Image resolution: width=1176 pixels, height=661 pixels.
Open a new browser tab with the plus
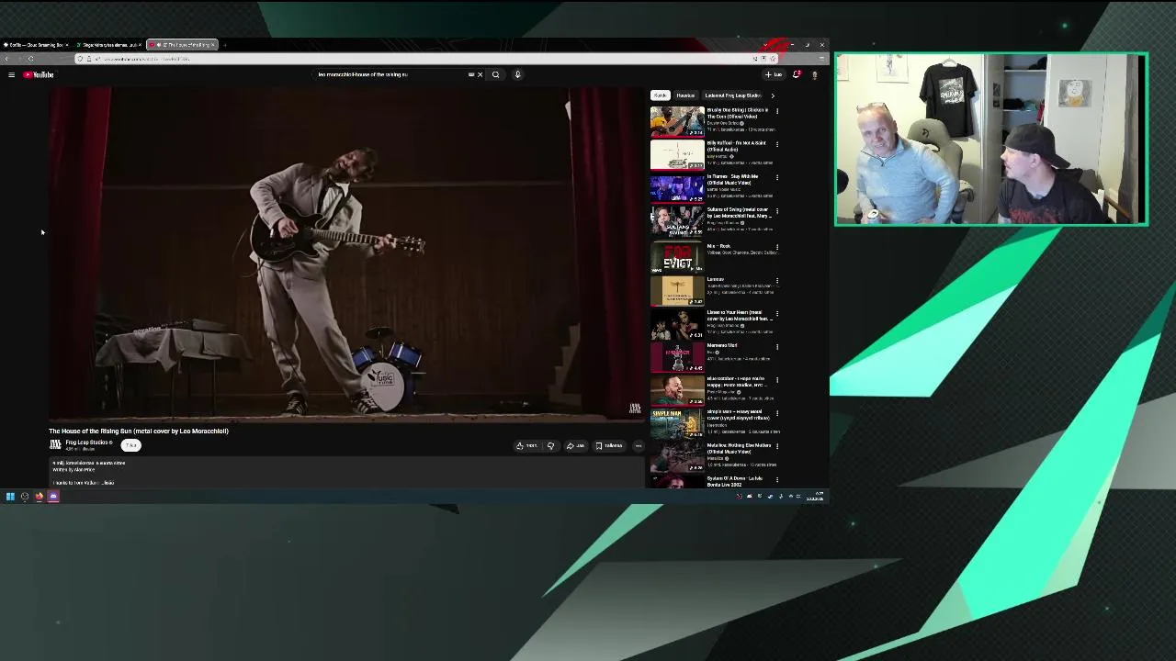coord(225,45)
